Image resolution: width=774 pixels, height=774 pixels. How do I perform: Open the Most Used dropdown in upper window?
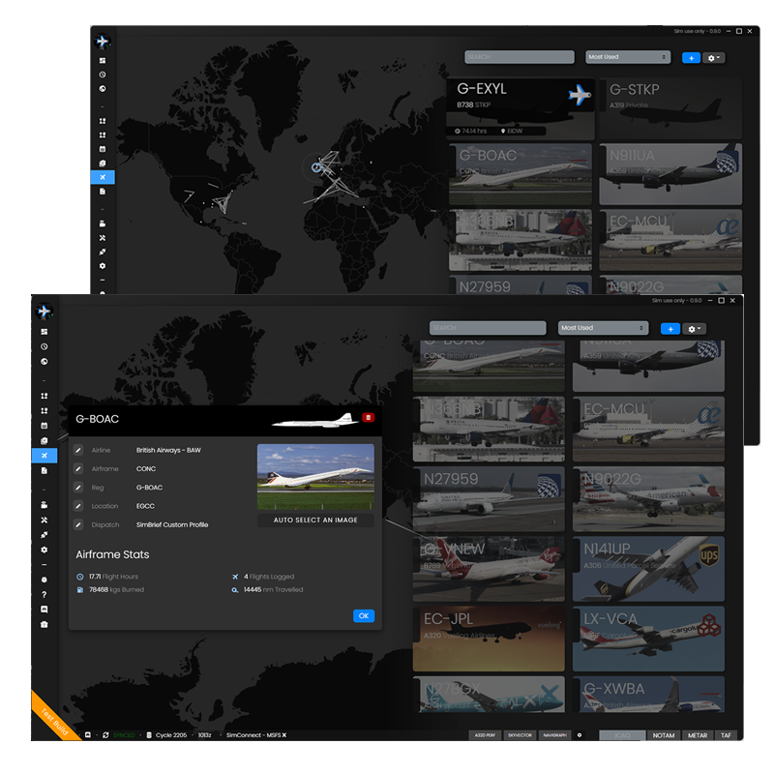(630, 57)
